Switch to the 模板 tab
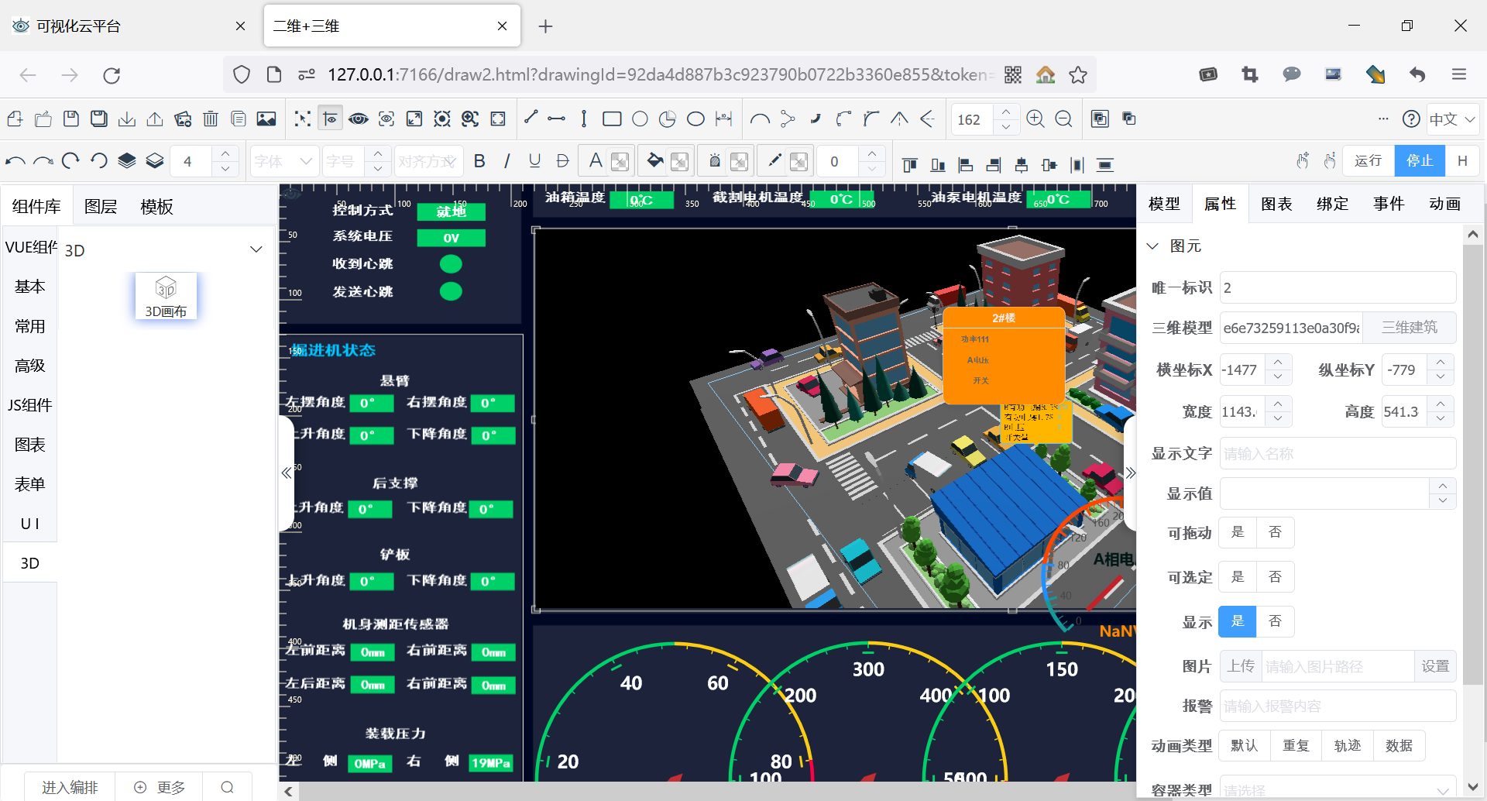1487x801 pixels. pos(156,206)
